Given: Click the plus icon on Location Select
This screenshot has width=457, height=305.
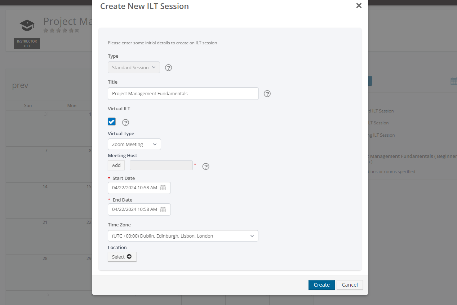Looking at the screenshot, I should pyautogui.click(x=129, y=257).
